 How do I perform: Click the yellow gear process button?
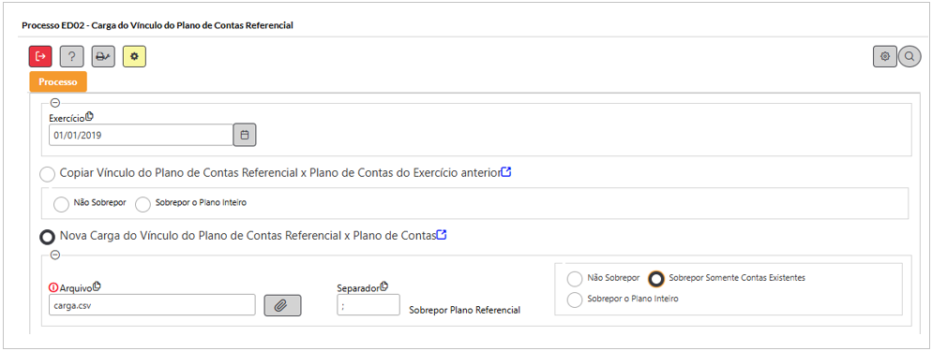(134, 56)
